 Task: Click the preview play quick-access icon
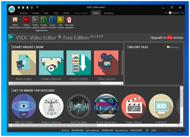click(32, 7)
